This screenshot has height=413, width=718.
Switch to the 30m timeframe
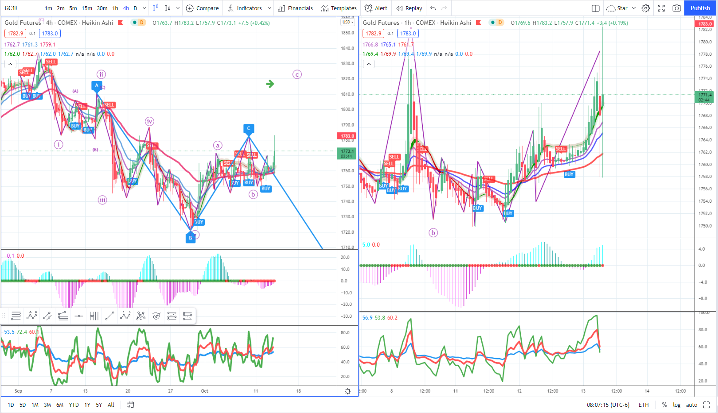click(x=102, y=8)
